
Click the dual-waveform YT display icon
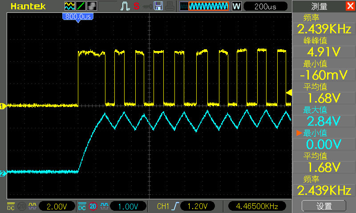pos(69,6)
